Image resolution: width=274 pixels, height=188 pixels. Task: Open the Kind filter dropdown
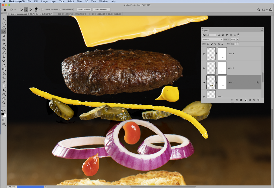(x=209, y=35)
